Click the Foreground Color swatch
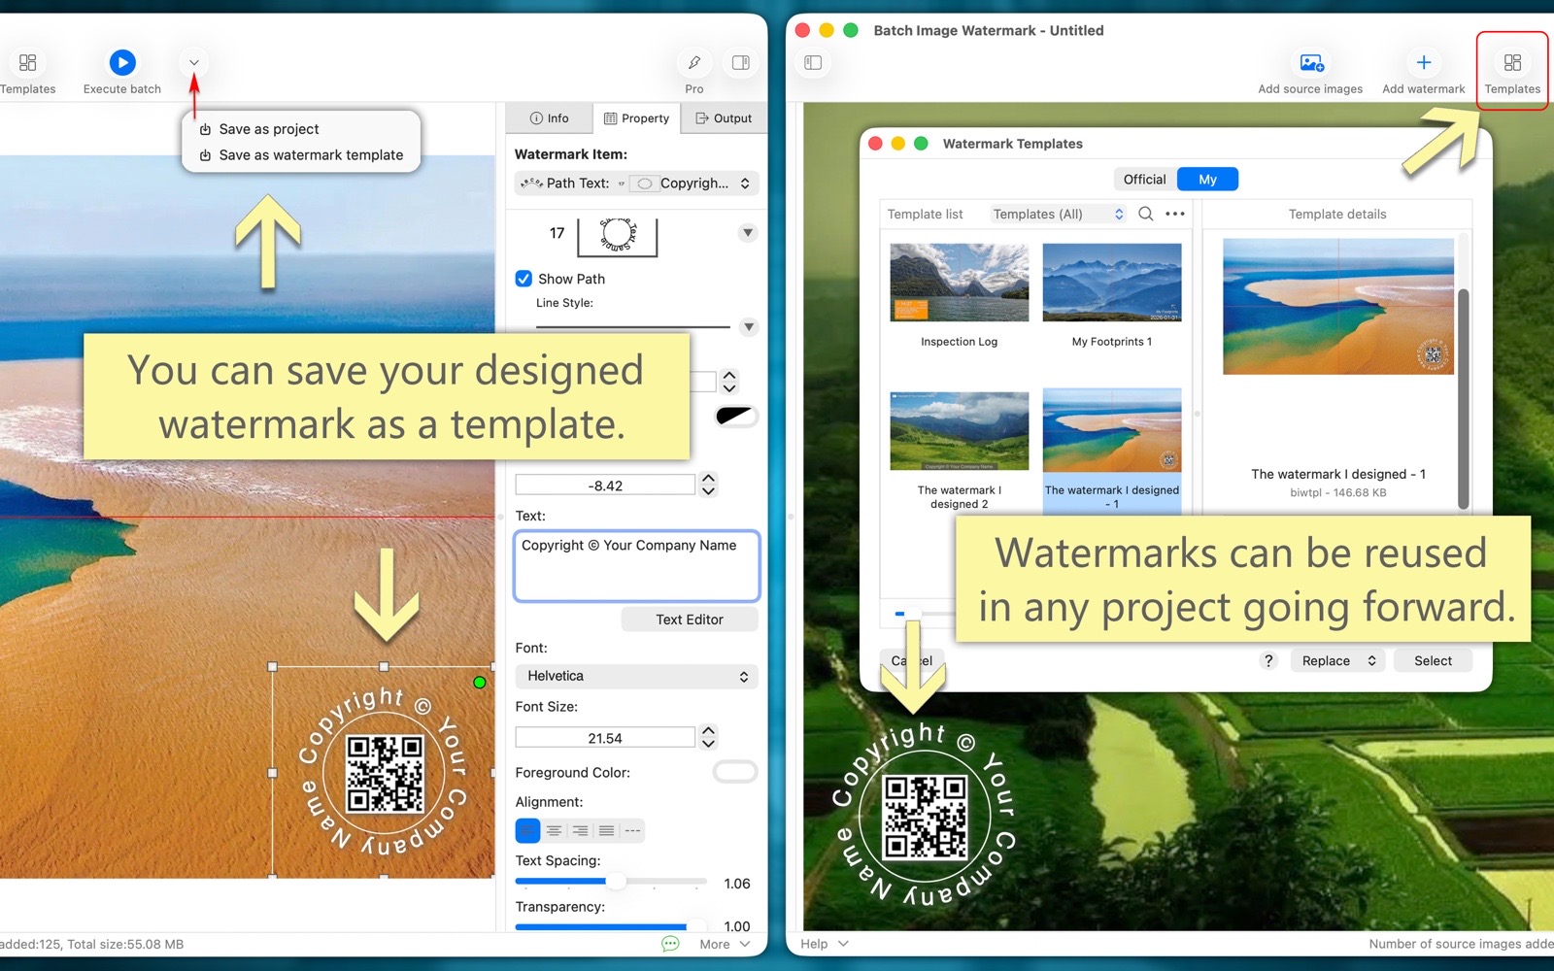 (x=735, y=772)
